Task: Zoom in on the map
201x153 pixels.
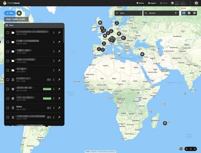Action: [x=187, y=149]
